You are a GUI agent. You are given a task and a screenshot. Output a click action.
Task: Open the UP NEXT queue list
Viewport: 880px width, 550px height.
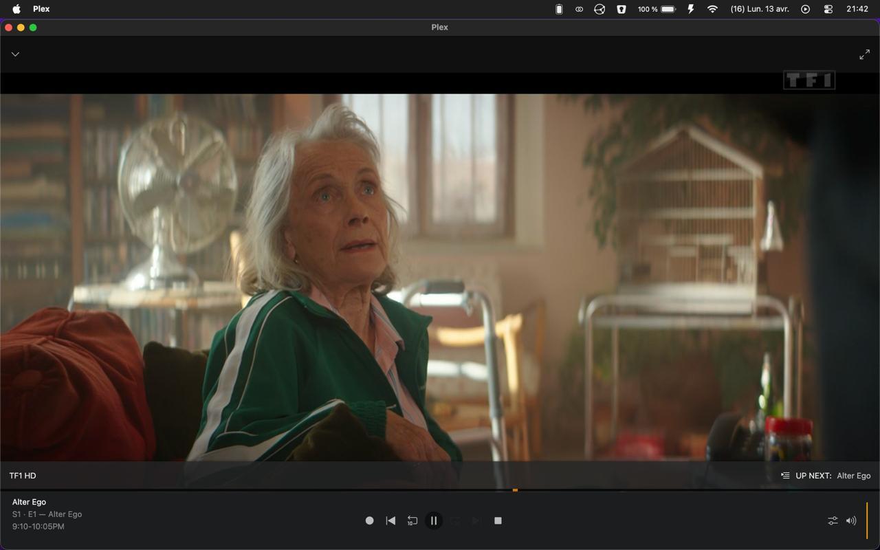point(785,476)
